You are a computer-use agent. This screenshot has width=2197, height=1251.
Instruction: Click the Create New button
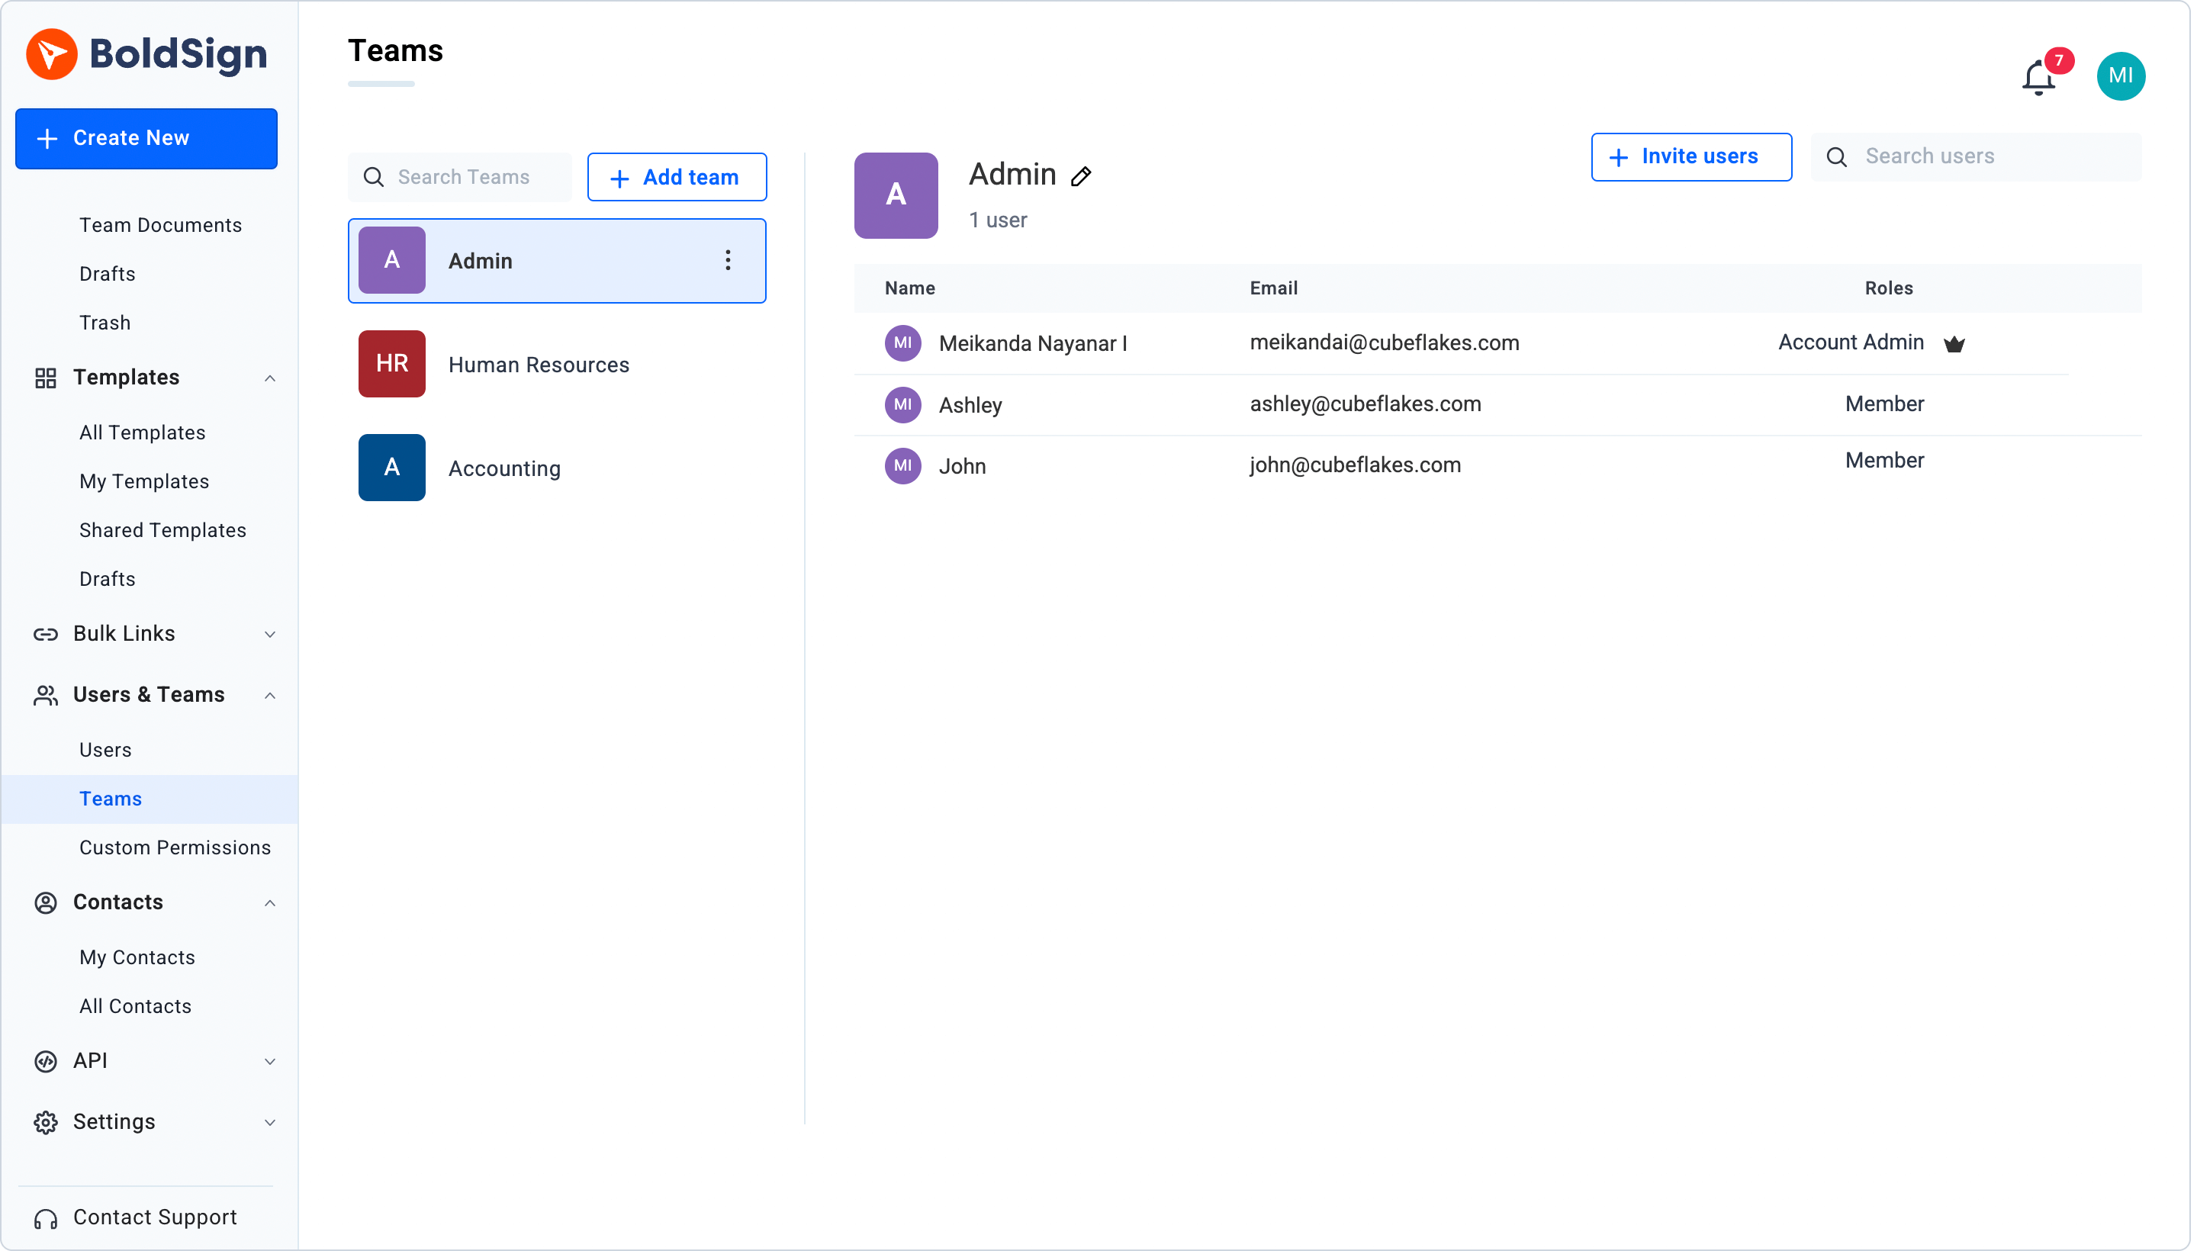[147, 139]
